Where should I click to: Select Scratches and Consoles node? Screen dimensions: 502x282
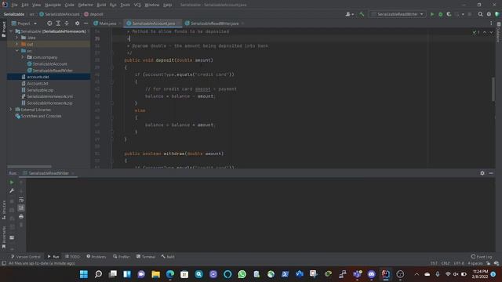click(41, 116)
